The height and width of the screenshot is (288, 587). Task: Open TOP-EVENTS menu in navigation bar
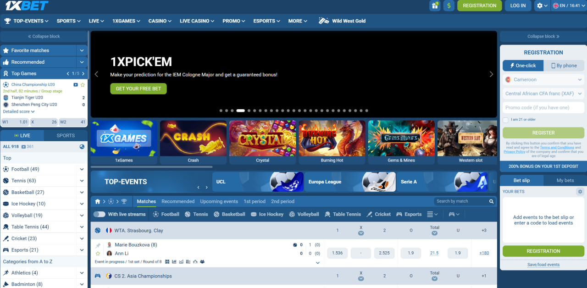pyautogui.click(x=26, y=21)
